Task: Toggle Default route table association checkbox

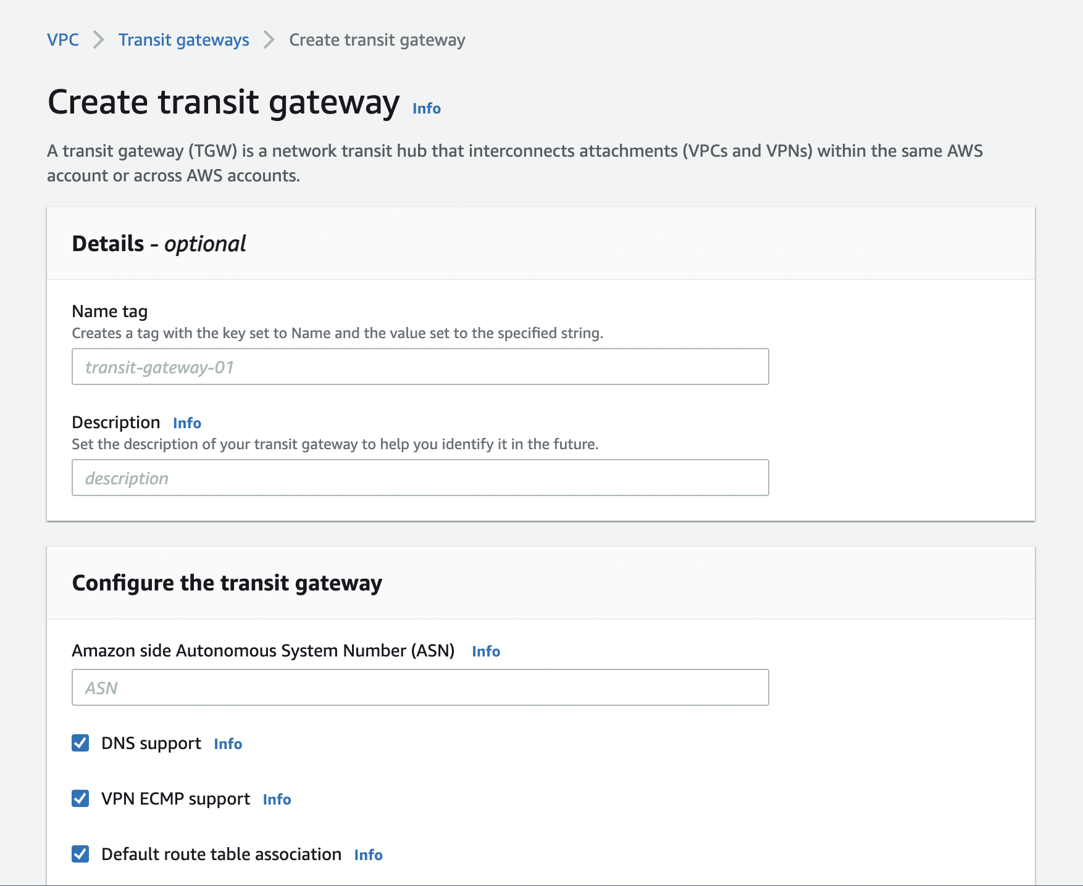Action: 80,855
